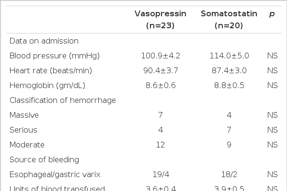Viewport: 287px width, 191px height.
Task: Select the Source of bleeding heading
Action: [x=44, y=160]
